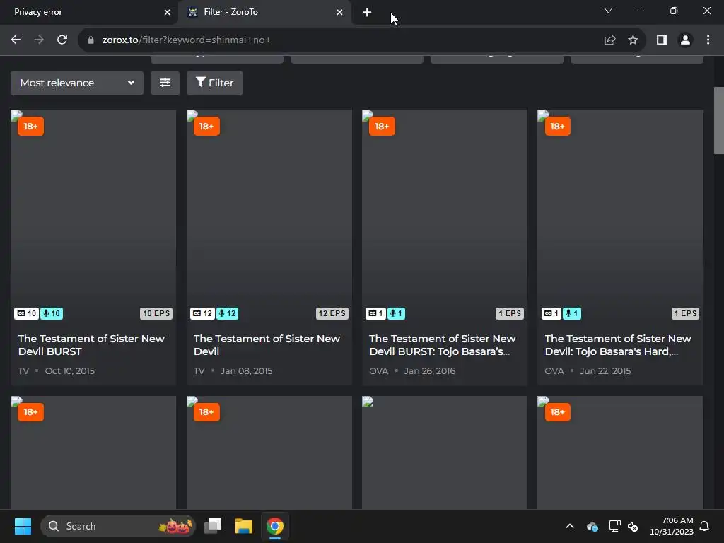Screen dimensions: 724x543
Task: Click dub count 12 microphone badge
Action: (x=227, y=313)
